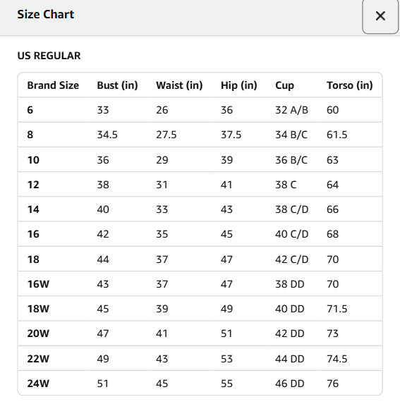The width and height of the screenshot is (400, 404).
Task: Select the 44 DD cup cell
Action: point(290,359)
